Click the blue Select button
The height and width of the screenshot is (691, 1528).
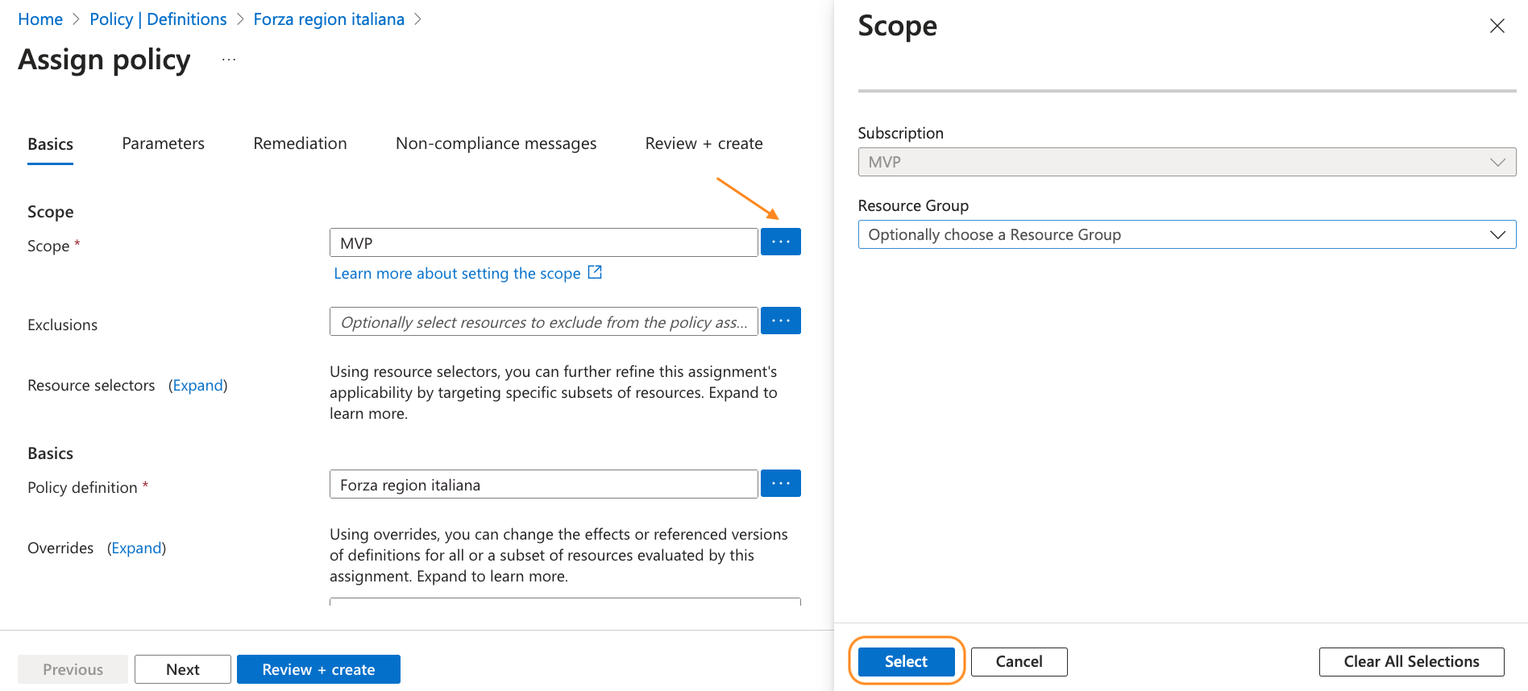[x=906, y=661]
